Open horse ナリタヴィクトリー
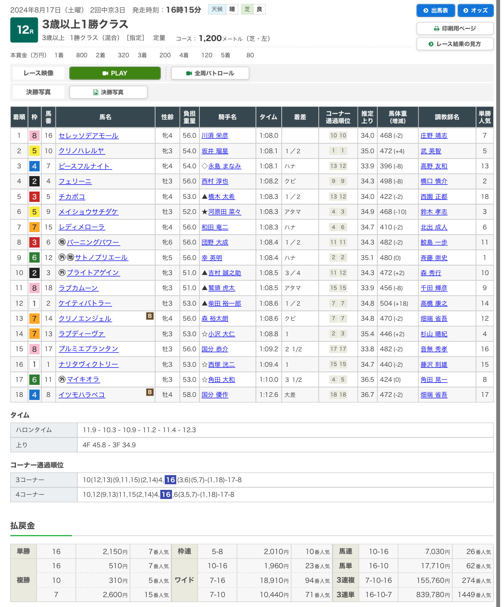The width and height of the screenshot is (504, 607). pyautogui.click(x=88, y=364)
